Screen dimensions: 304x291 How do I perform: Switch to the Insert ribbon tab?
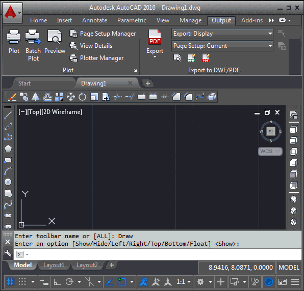pyautogui.click(x=64, y=20)
